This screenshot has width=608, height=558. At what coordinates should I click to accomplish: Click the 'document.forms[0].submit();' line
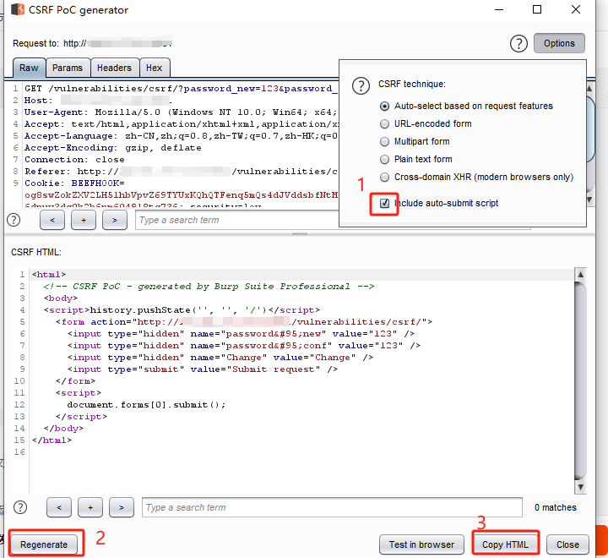click(146, 405)
